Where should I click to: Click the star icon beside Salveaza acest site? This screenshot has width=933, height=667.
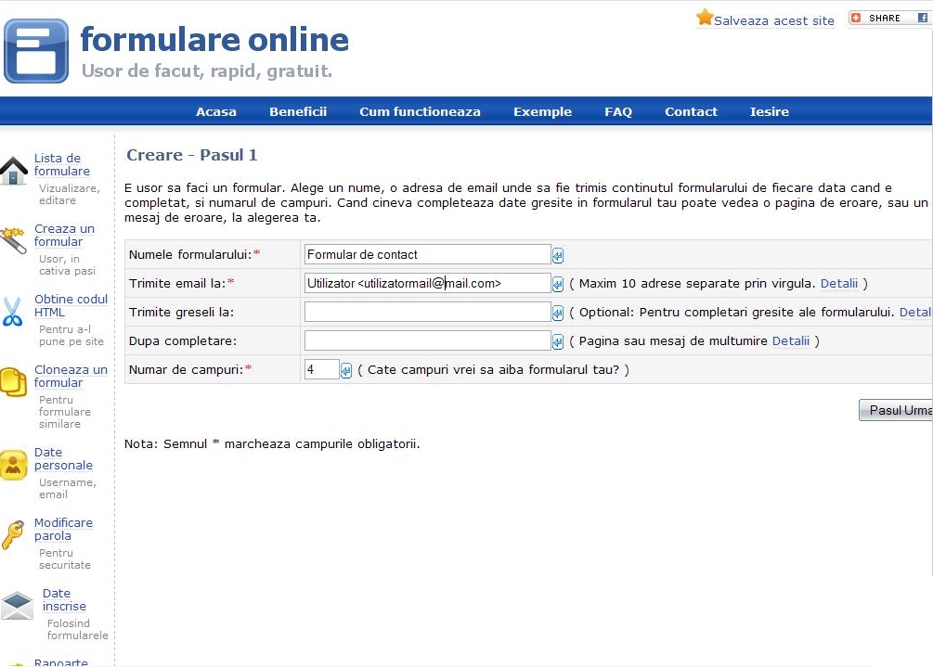705,18
